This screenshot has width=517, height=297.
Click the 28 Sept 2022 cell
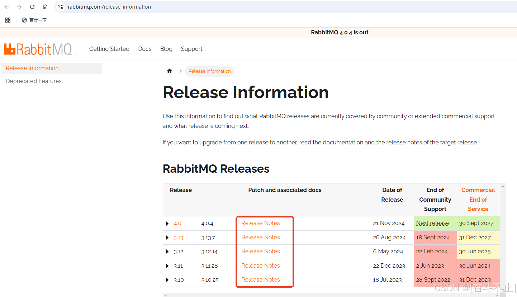(435, 280)
